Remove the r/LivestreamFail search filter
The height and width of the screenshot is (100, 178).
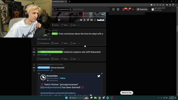(70, 9)
